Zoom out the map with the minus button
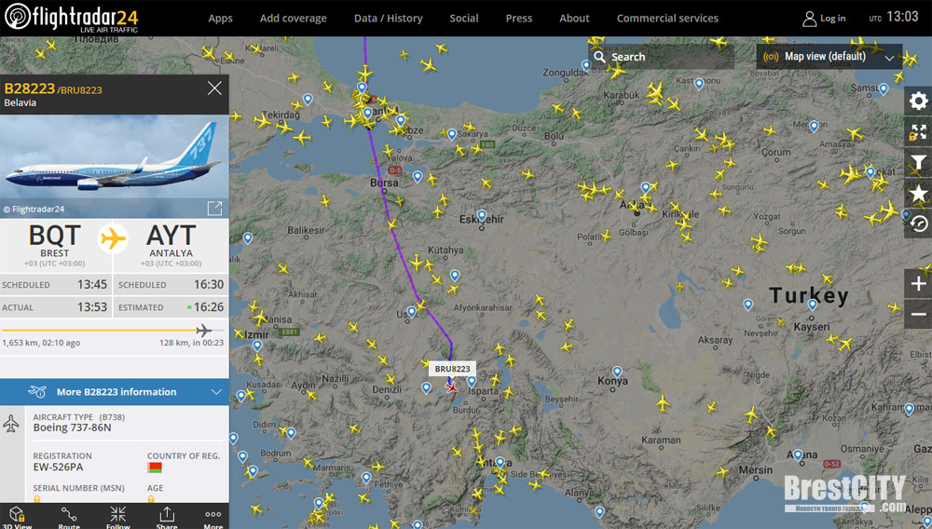932x529 pixels. pyautogui.click(x=918, y=314)
